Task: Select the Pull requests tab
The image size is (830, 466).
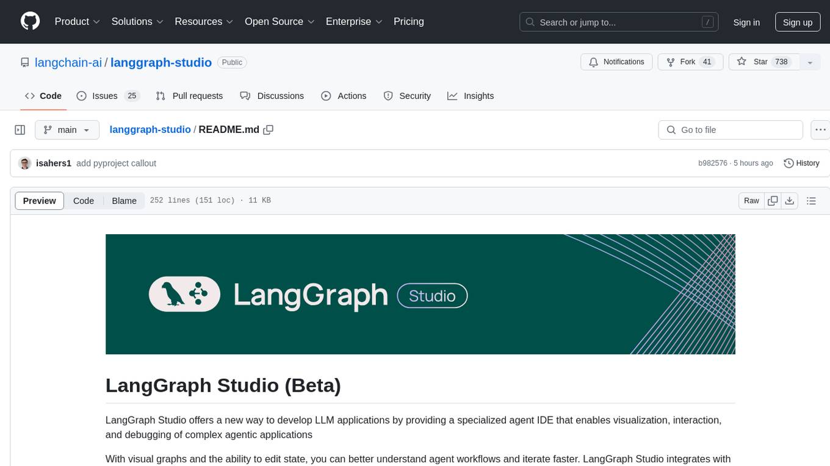Action: [x=189, y=96]
